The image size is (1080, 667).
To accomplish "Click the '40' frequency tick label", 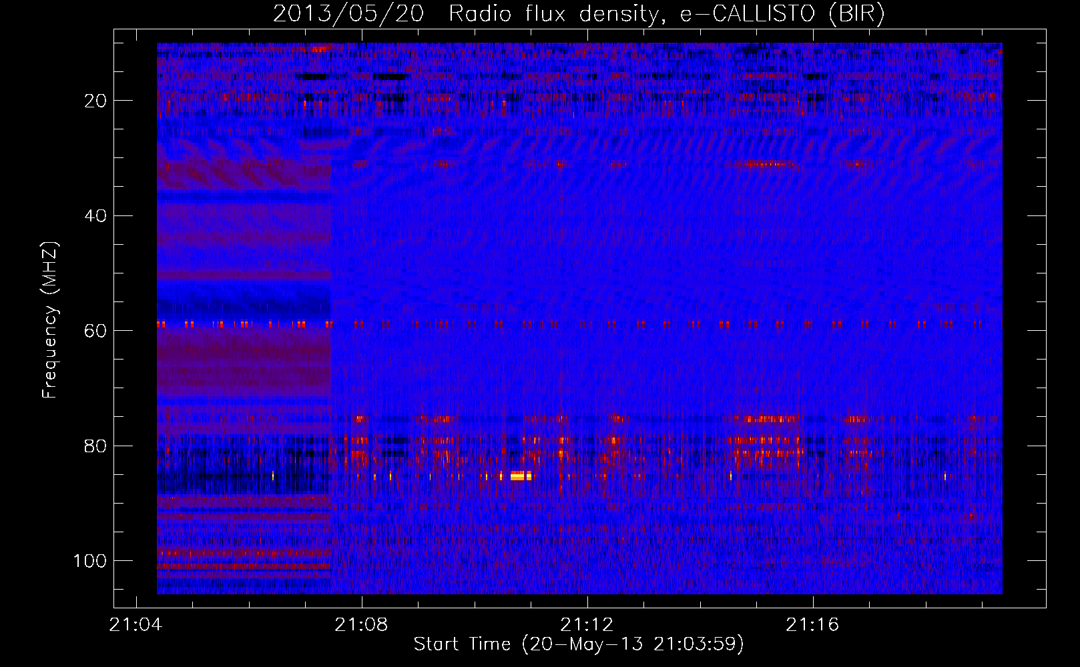I will click(95, 216).
